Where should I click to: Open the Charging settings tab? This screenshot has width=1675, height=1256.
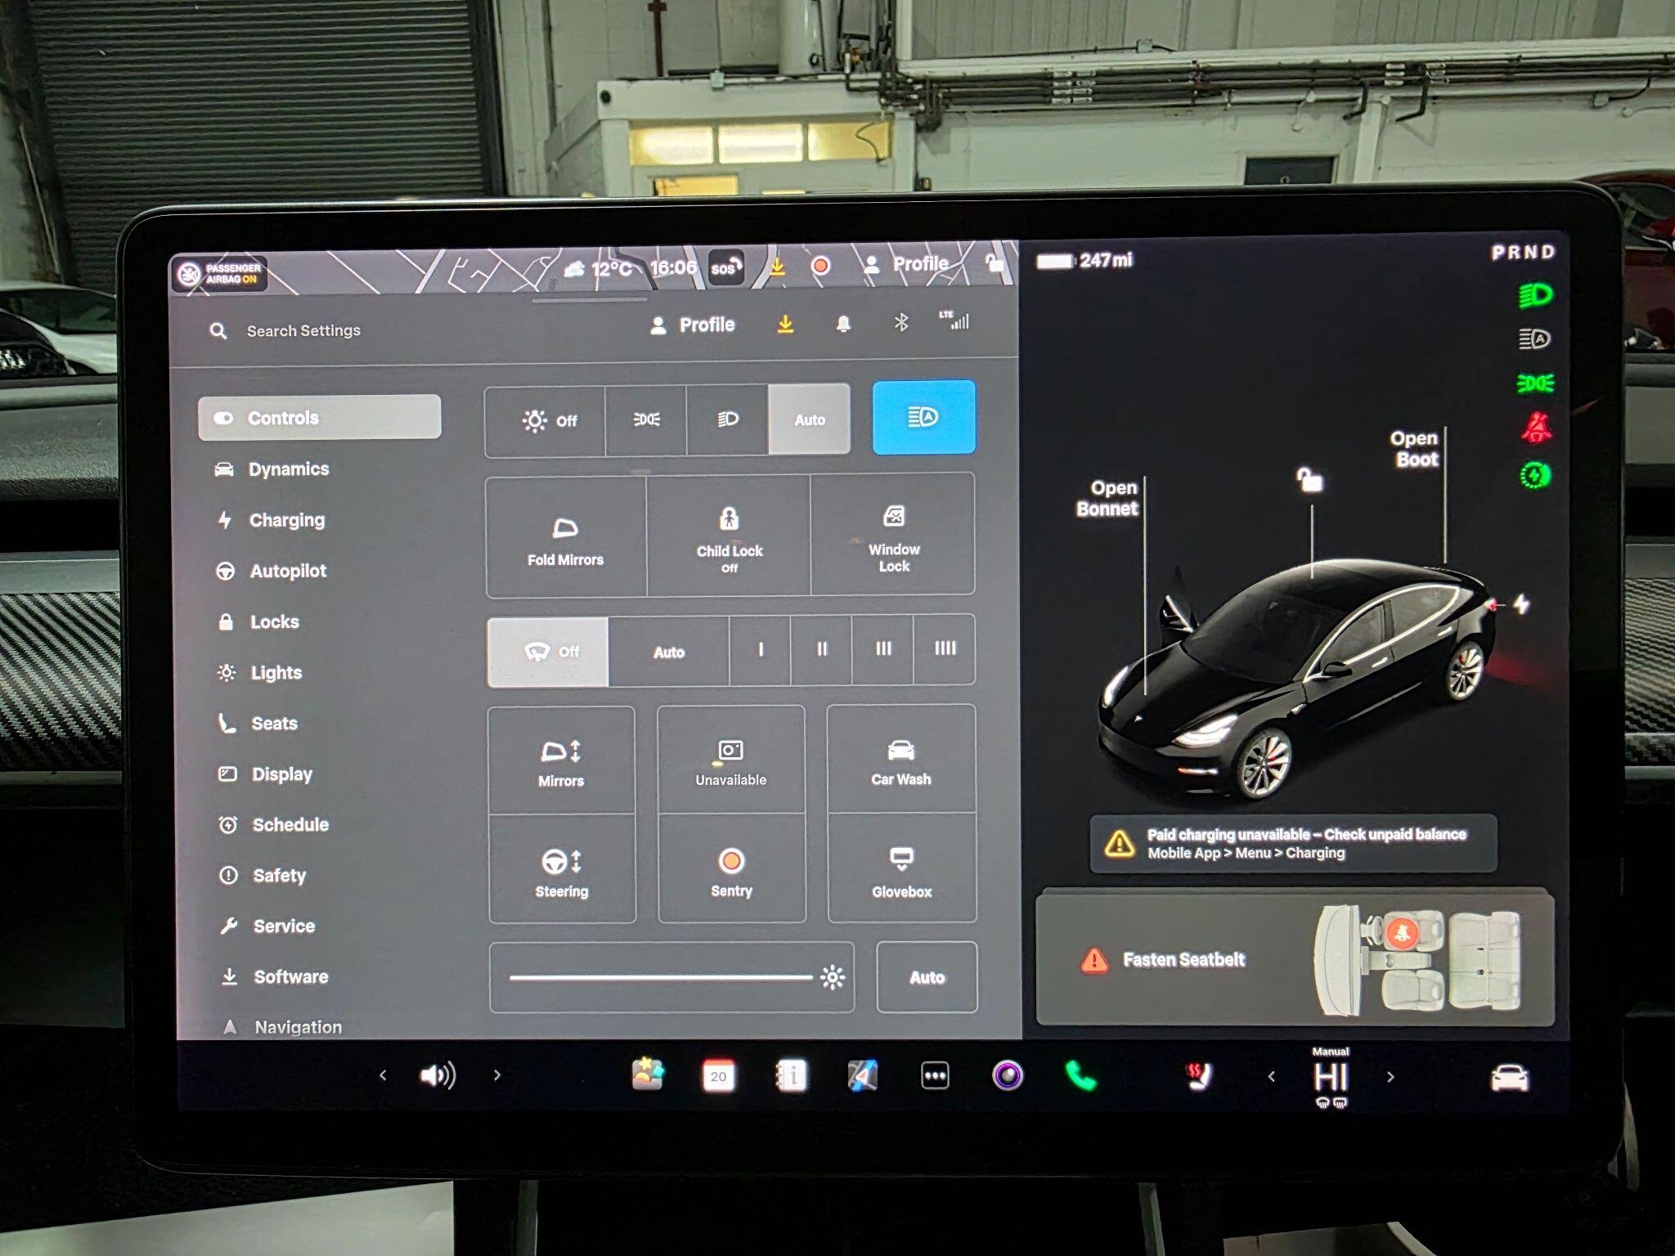tap(286, 521)
